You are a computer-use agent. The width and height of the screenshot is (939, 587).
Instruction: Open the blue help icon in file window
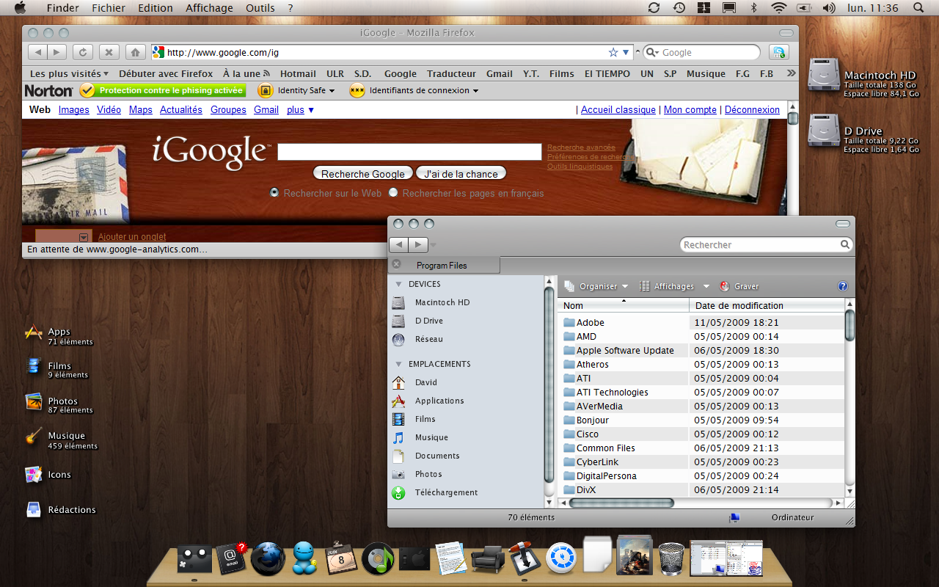[843, 286]
